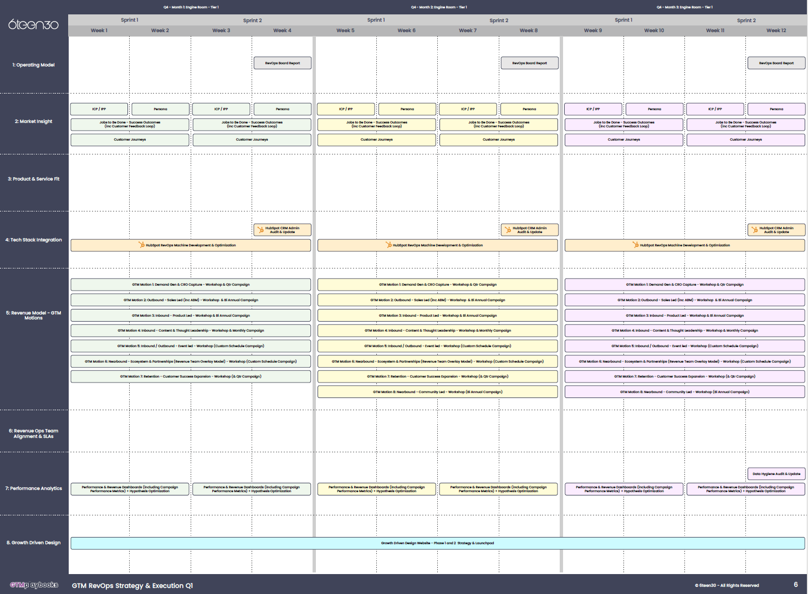Click the Week 3 column header
The width and height of the screenshot is (808, 594).
click(x=221, y=30)
